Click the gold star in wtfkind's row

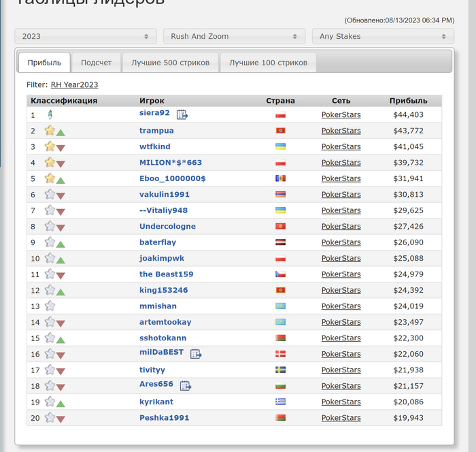click(50, 146)
